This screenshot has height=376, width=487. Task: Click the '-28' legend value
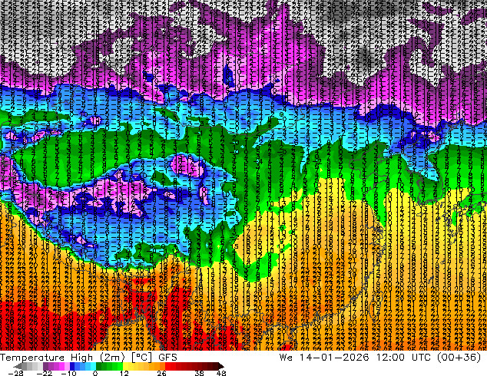(15, 373)
